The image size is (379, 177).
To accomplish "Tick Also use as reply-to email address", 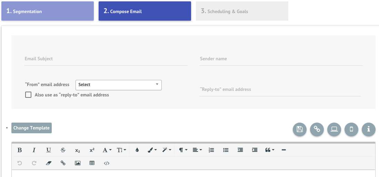I will [28, 95].
